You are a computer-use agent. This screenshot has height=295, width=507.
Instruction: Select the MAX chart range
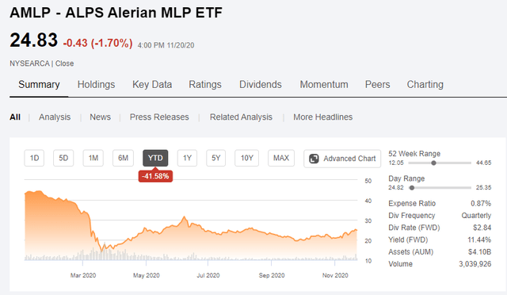(x=281, y=158)
